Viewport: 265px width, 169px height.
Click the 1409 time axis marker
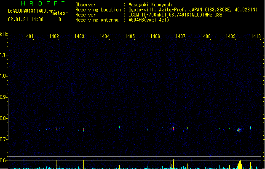(231, 36)
